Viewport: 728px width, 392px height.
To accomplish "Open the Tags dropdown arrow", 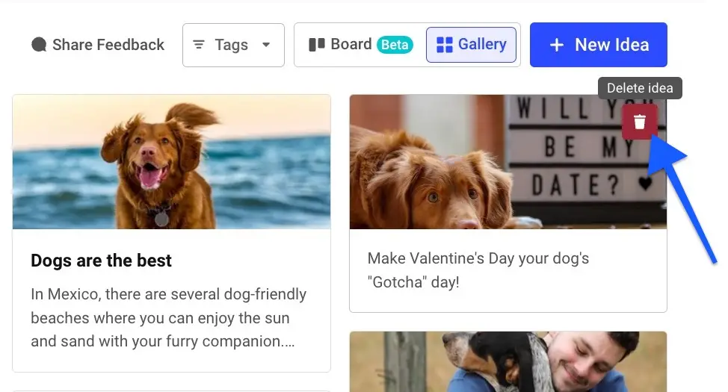I will click(266, 45).
